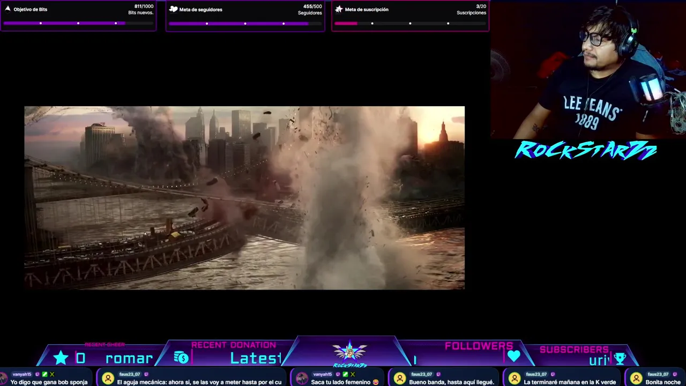Click the '455/500' followers count

click(x=312, y=6)
